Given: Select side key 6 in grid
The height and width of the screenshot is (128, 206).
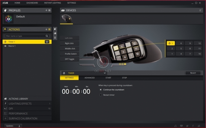Looking at the screenshot, I should (x=180, y=43).
